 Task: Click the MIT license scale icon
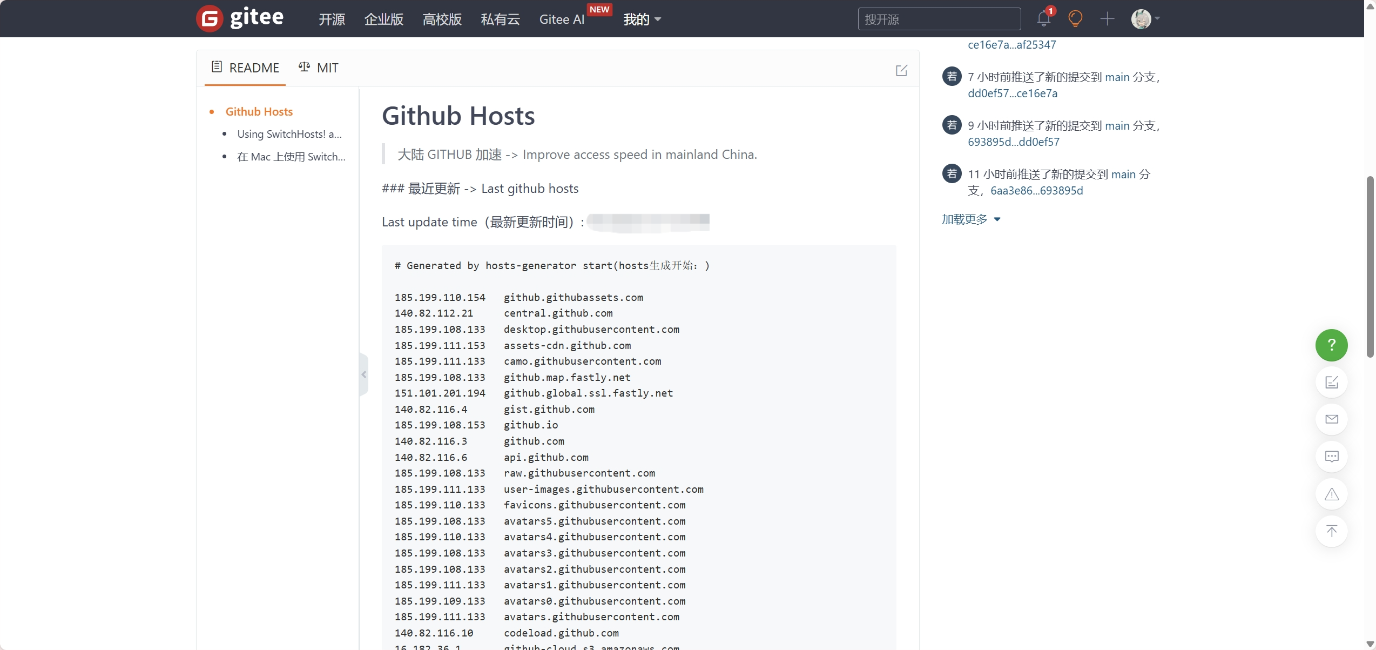click(x=304, y=67)
